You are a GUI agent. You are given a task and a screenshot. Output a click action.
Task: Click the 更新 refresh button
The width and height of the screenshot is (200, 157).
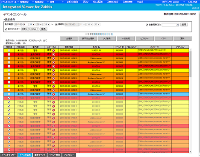182,38
